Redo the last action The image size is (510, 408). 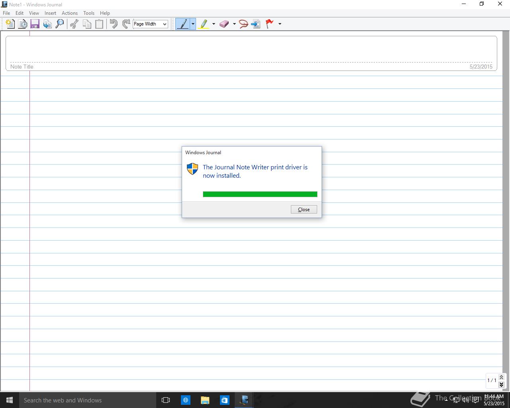coord(126,24)
